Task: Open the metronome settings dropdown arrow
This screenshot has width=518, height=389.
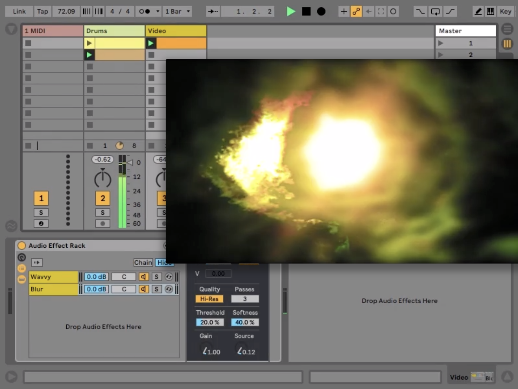Action: coord(158,12)
